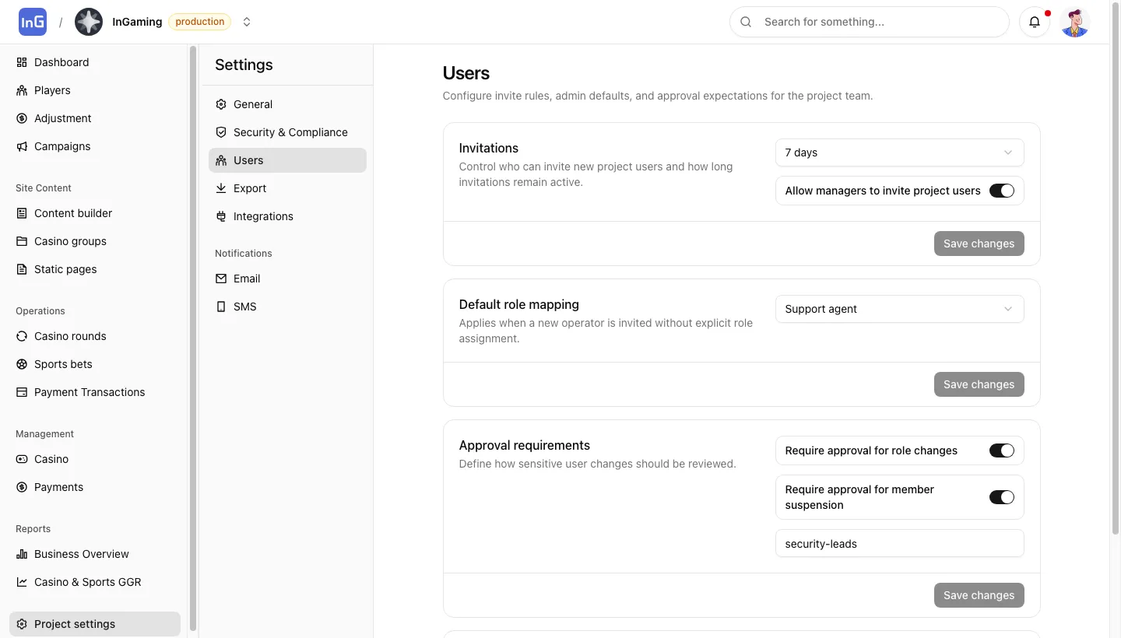The width and height of the screenshot is (1121, 638).
Task: Select the Sports bets icon
Action: point(21,364)
